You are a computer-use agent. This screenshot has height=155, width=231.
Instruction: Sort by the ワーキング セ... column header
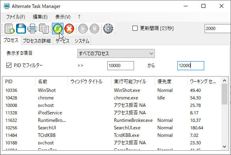(203, 82)
